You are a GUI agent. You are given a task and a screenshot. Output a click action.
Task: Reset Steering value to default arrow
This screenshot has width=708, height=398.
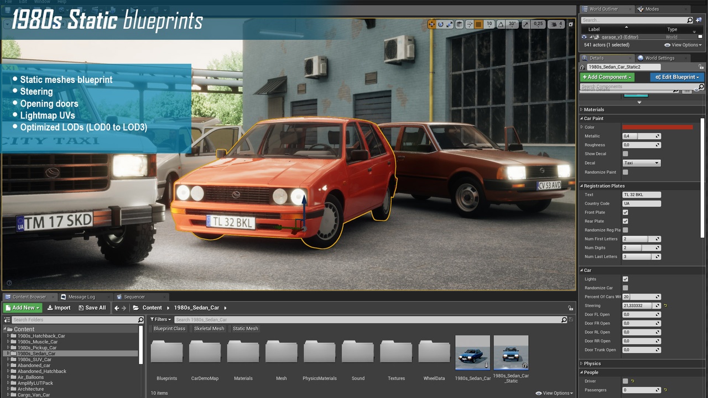point(665,306)
